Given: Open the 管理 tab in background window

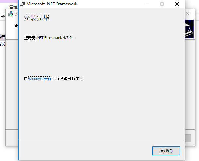Looking at the screenshot, I should [13, 7].
